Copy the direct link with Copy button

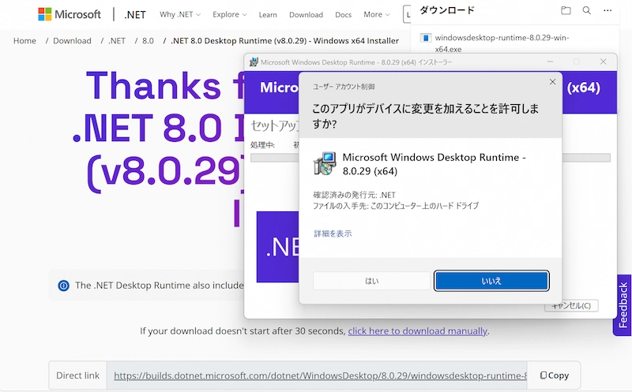(555, 375)
